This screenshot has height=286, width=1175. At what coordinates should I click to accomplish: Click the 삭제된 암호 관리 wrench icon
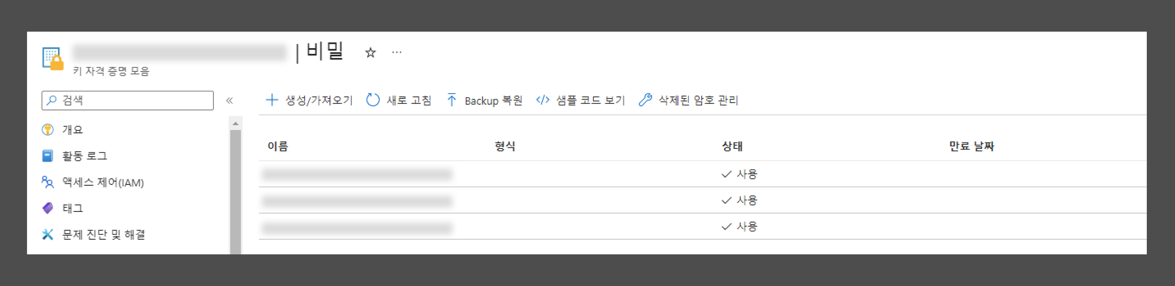click(645, 100)
